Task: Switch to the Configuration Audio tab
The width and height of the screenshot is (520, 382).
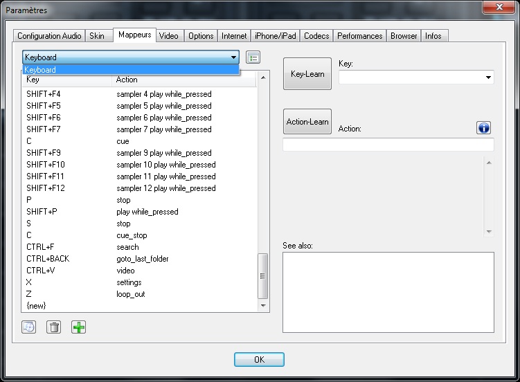Action: pyautogui.click(x=49, y=36)
